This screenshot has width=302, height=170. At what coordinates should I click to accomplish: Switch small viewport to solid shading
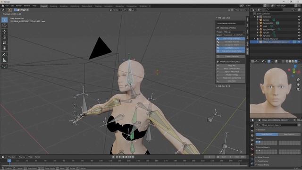click(290, 61)
